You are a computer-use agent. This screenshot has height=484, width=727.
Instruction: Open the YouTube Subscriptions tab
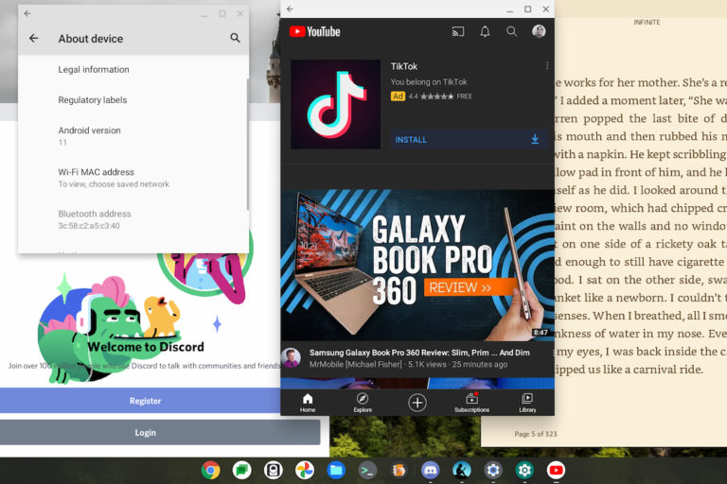(471, 403)
